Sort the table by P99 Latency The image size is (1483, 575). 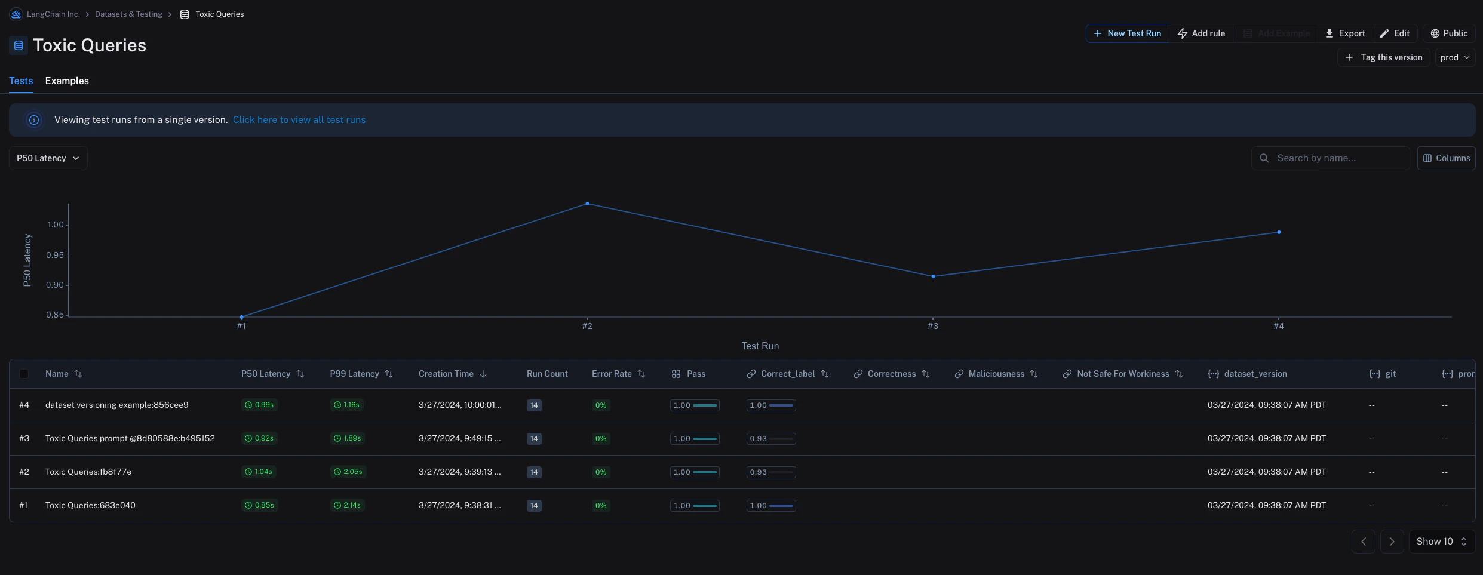click(x=389, y=374)
